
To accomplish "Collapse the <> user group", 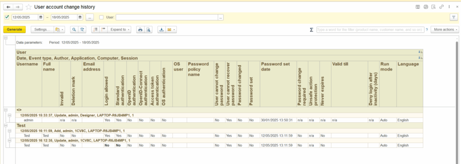I will 6,110.
